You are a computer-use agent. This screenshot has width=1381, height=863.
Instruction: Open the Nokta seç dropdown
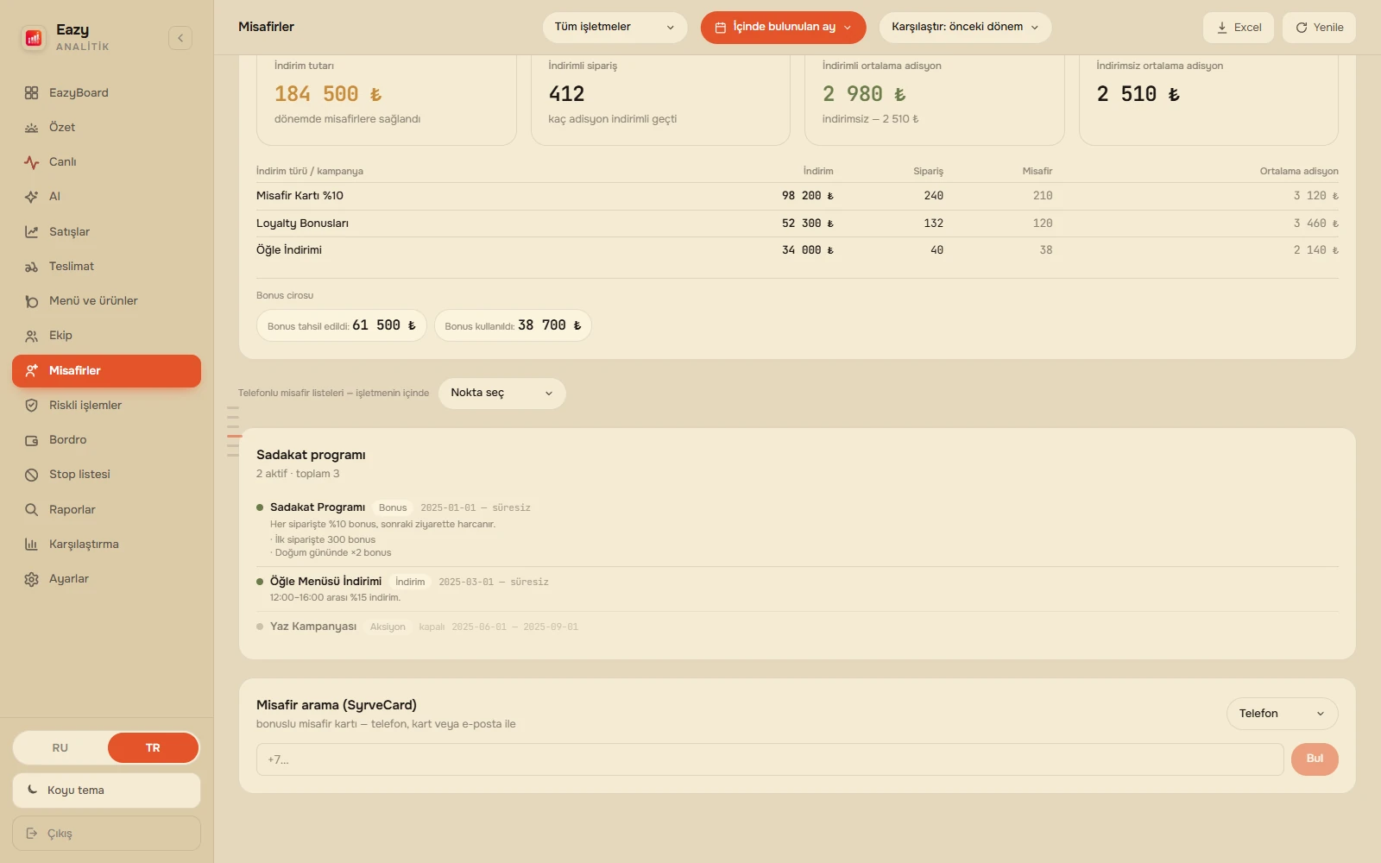(501, 394)
